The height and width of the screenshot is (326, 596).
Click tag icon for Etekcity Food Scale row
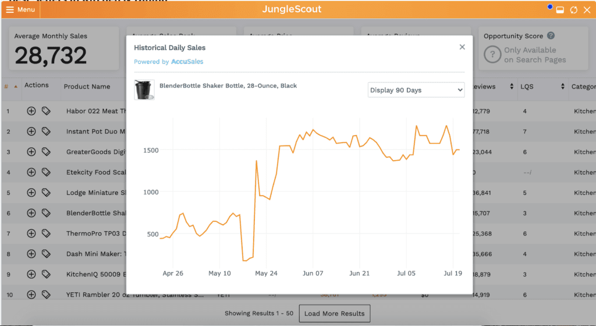[x=46, y=172]
